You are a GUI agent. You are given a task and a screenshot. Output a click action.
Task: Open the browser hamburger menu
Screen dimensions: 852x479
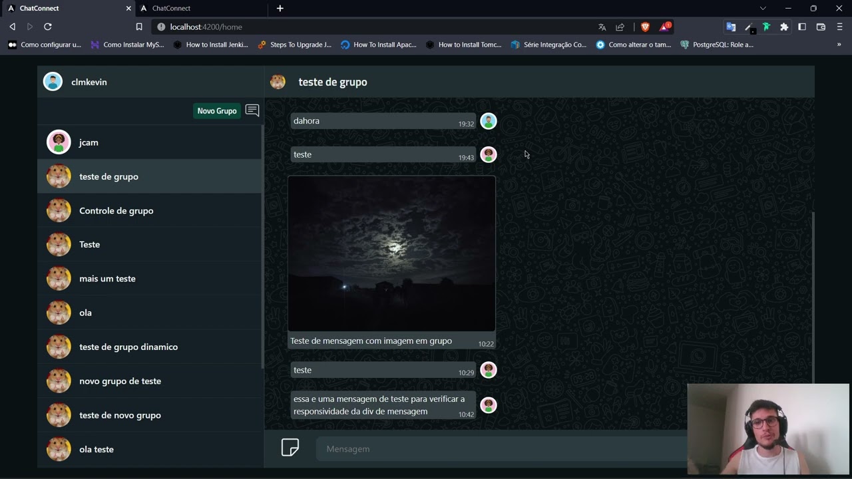[839, 27]
